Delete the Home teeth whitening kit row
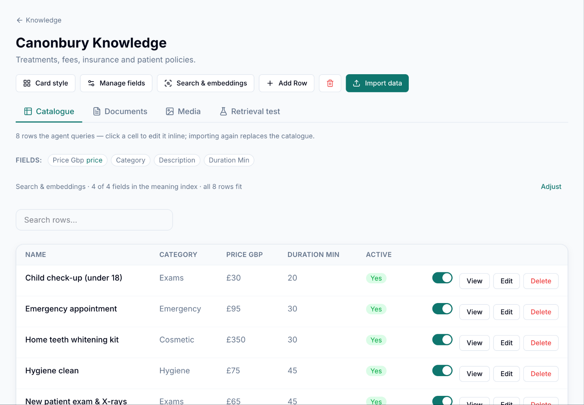 (541, 343)
